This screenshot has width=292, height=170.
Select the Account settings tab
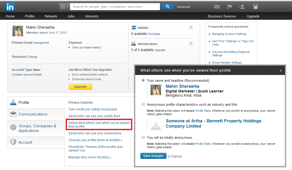click(x=36, y=142)
